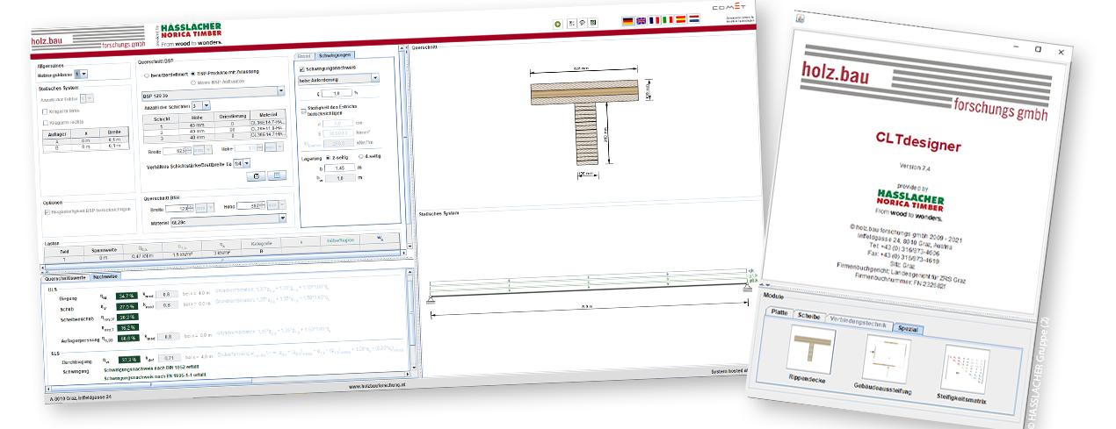
Task: Switch language to Spanish flag
Action: 681,19
